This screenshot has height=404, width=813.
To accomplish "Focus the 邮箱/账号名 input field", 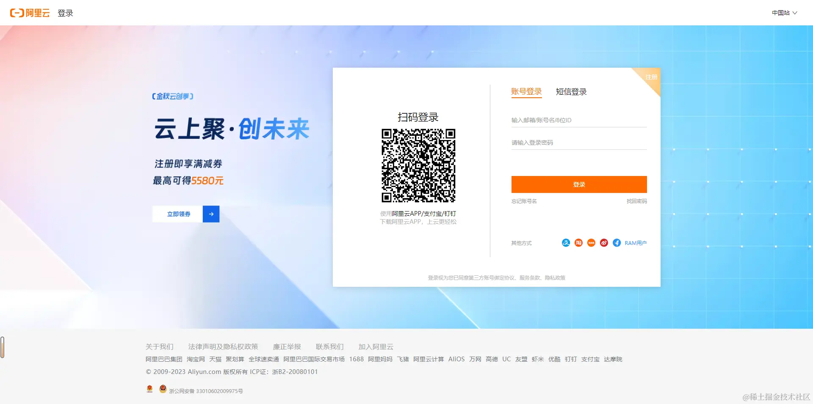I will (x=579, y=120).
